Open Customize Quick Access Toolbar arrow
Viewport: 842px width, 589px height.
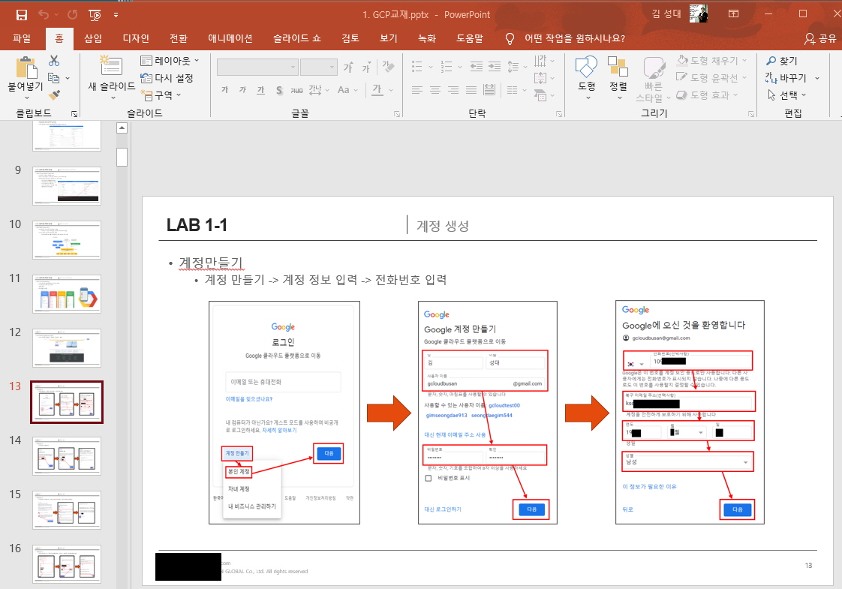point(116,15)
